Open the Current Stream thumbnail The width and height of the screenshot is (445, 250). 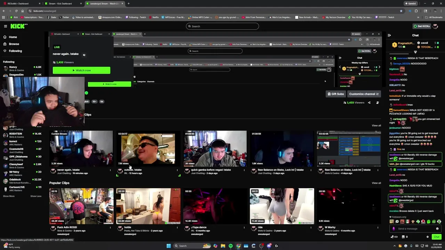pos(81,149)
